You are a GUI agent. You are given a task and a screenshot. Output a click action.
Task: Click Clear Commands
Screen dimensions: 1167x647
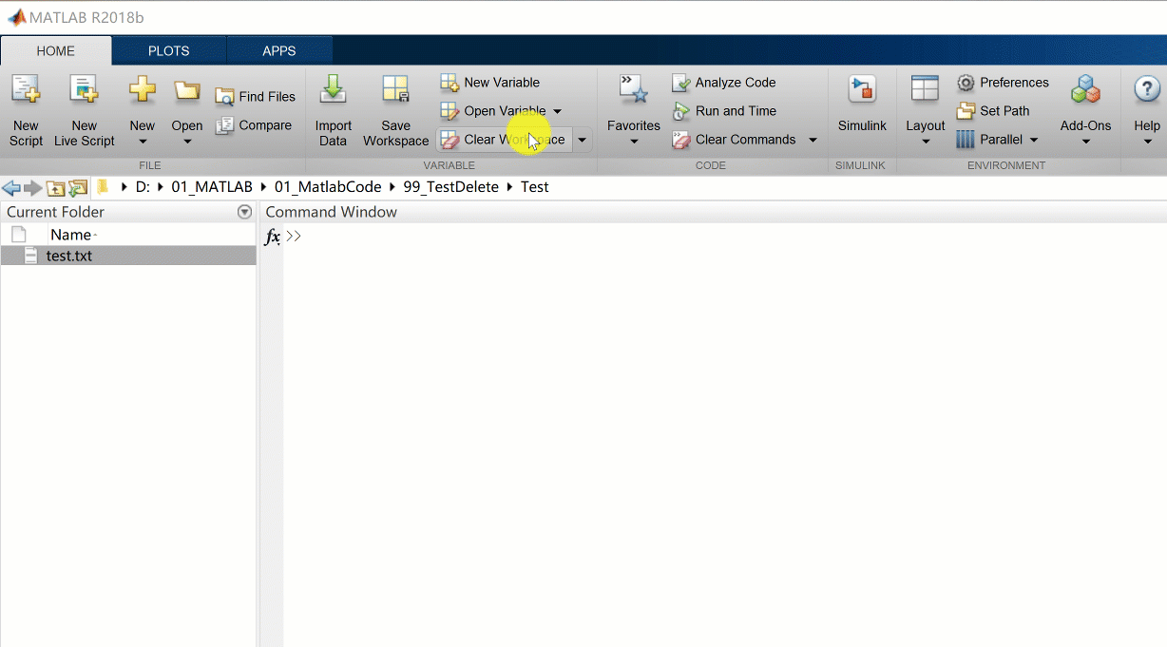tap(734, 140)
